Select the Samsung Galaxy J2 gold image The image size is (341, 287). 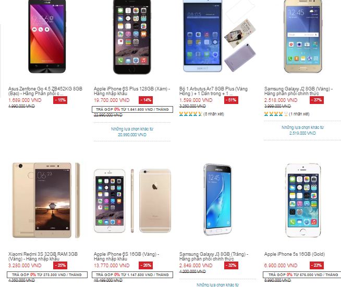(x=303, y=36)
